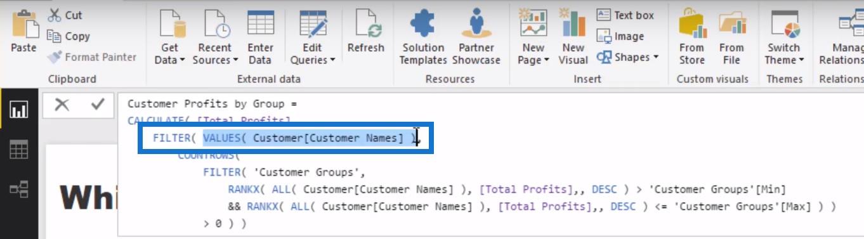This screenshot has height=239, width=864.
Task: Insert an Image
Action: (x=620, y=36)
